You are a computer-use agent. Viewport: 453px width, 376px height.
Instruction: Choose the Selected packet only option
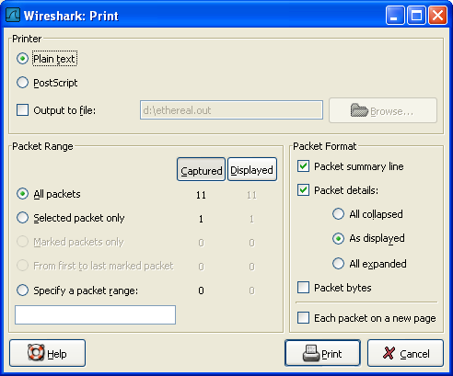coord(22,218)
